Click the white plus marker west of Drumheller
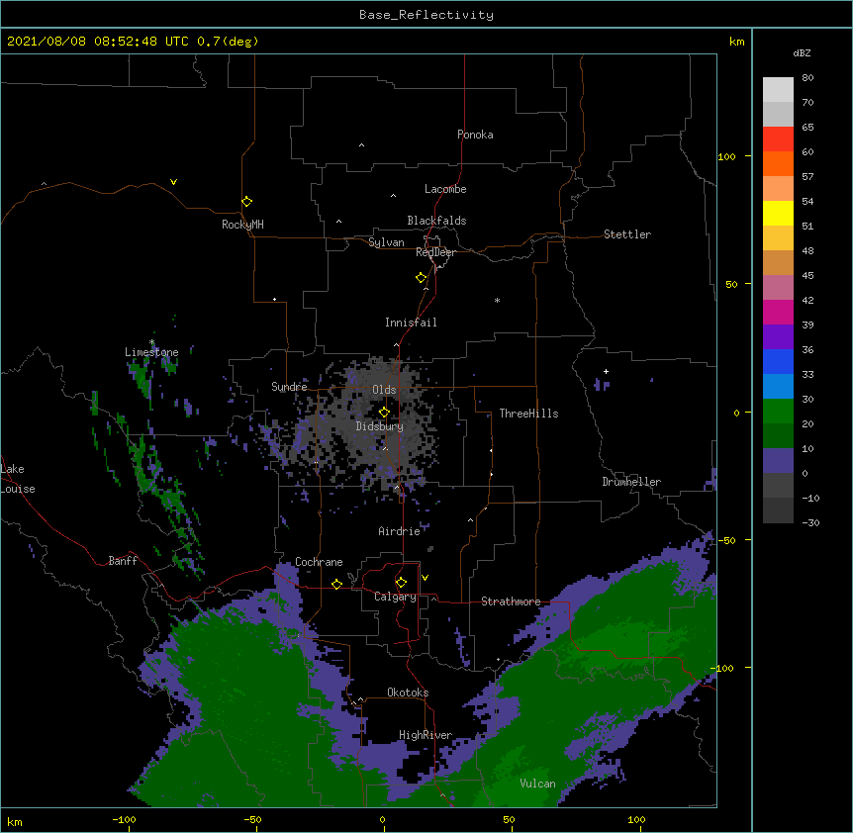The width and height of the screenshot is (853, 833). coord(606,371)
